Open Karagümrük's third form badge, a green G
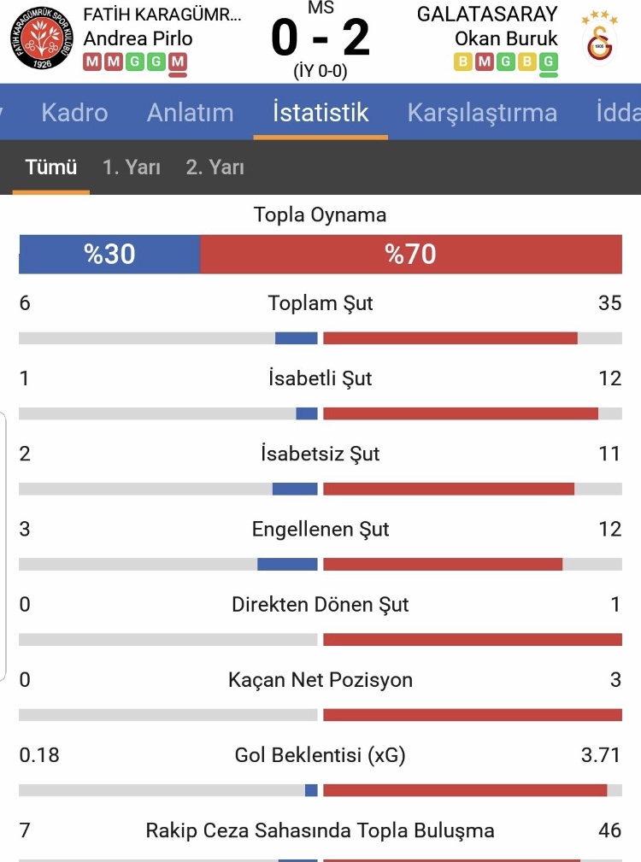 pyautogui.click(x=135, y=62)
